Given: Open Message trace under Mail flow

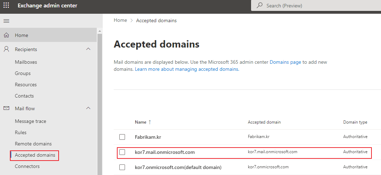Looking at the screenshot, I should click(30, 121).
